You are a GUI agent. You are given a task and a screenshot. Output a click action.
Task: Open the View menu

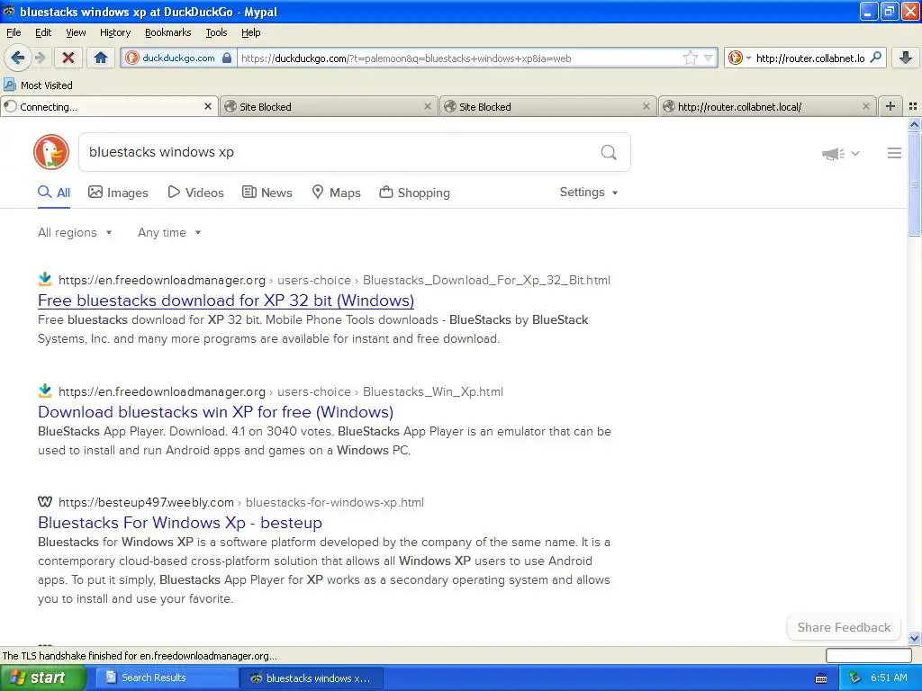point(76,32)
